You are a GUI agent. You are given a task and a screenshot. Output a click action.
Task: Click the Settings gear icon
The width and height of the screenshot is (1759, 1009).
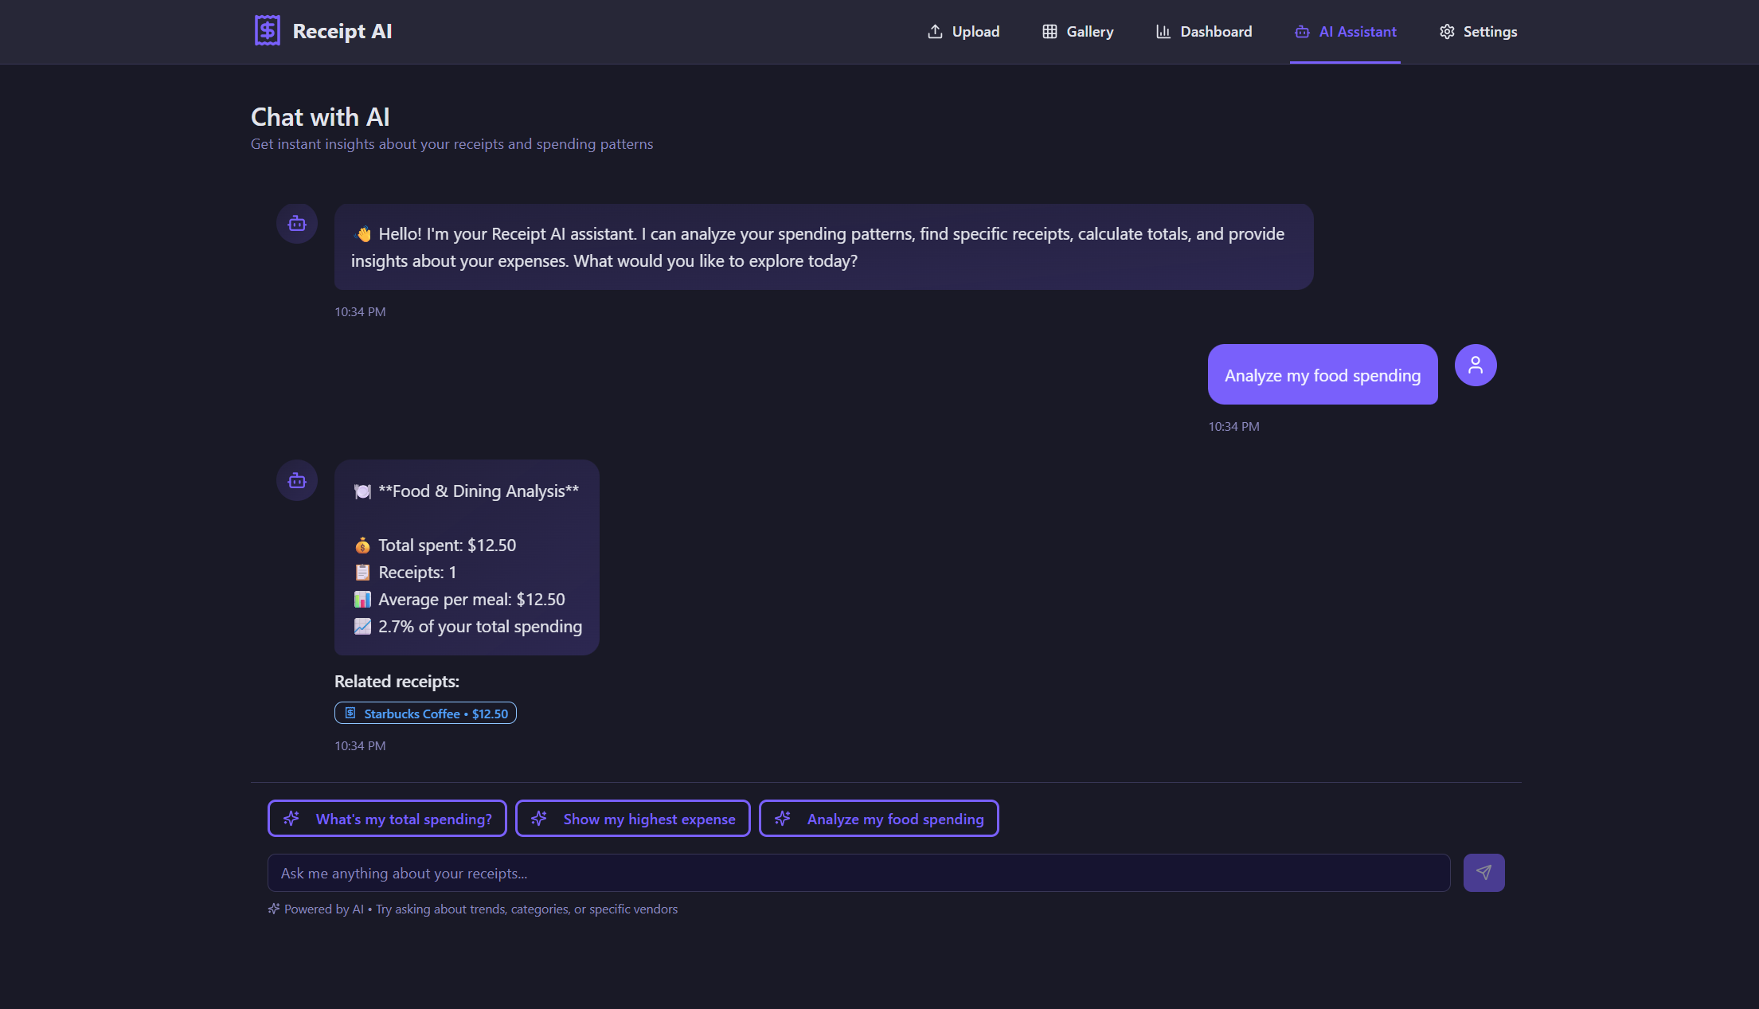[1447, 32]
